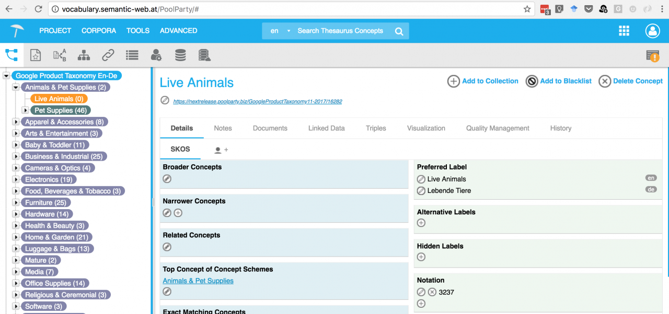Open the History tab
669x314 pixels.
pyautogui.click(x=561, y=128)
